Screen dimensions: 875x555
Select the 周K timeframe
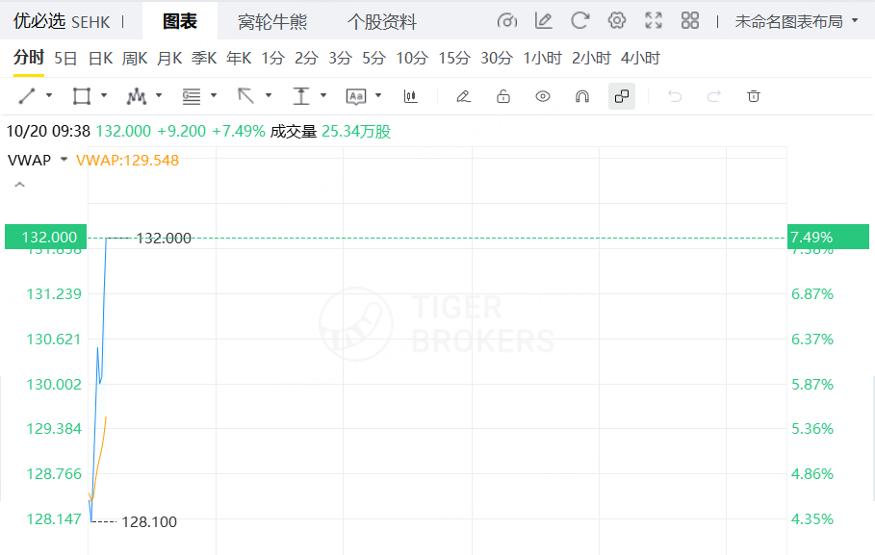click(135, 58)
